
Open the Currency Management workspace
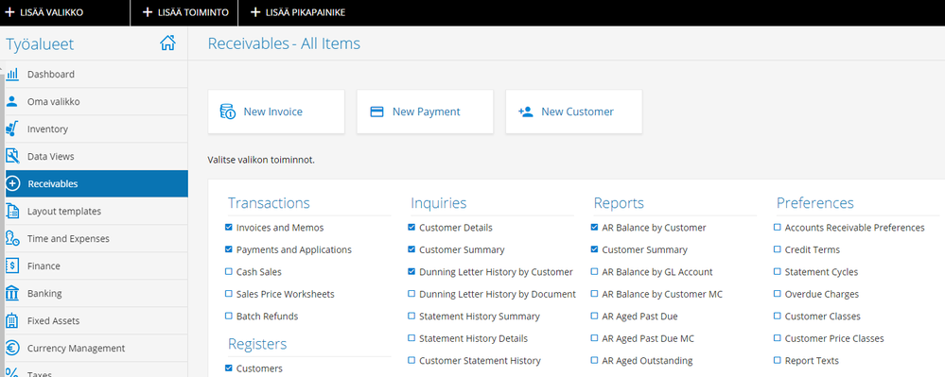coord(96,348)
